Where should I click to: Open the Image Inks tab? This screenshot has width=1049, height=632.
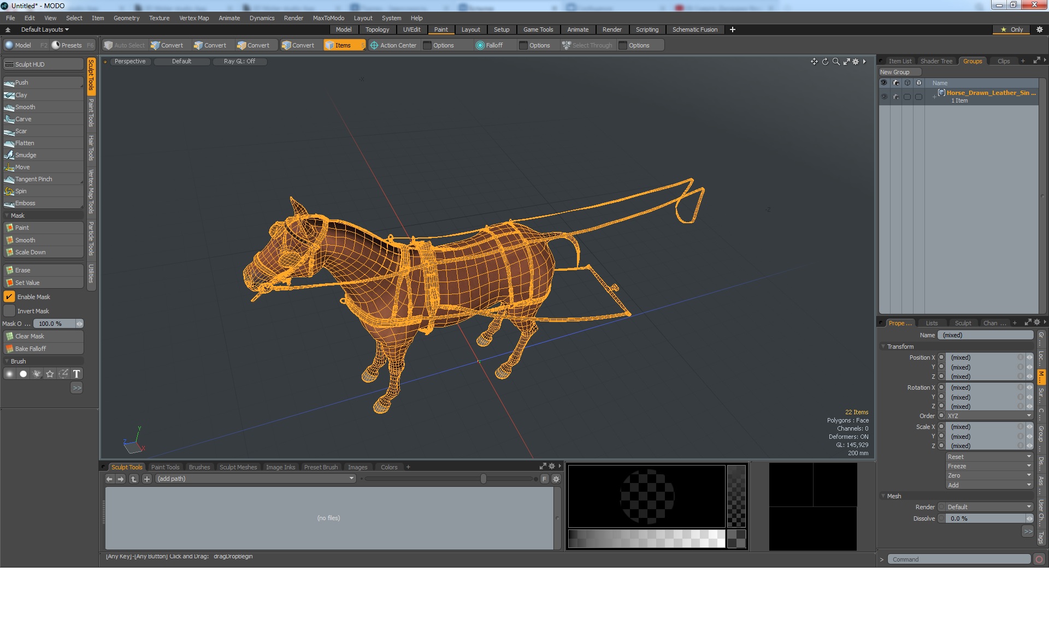click(280, 467)
